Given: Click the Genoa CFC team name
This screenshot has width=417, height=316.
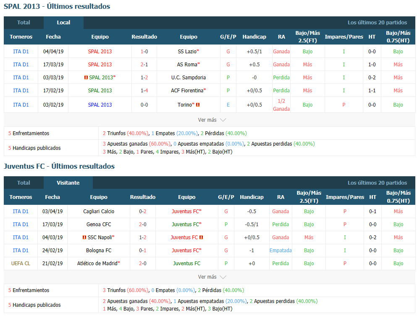Looking at the screenshot, I should click(99, 225).
